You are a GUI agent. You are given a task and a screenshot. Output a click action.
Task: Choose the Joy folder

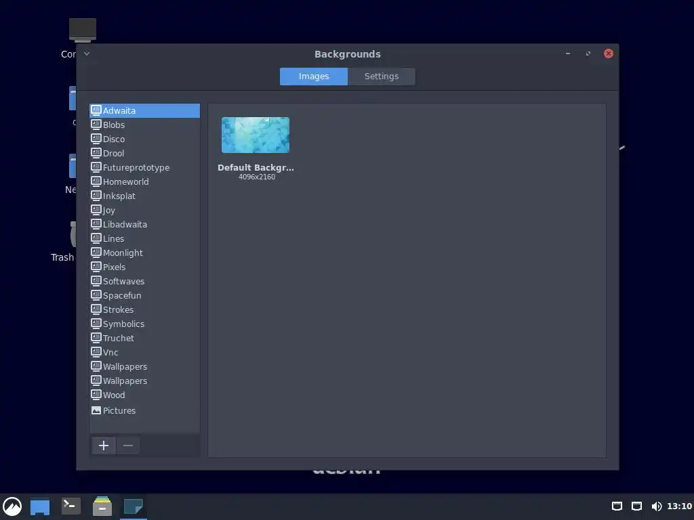(145, 210)
